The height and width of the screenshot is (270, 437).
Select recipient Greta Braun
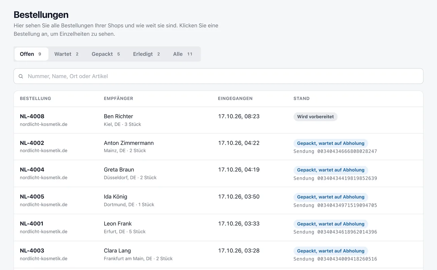(119, 170)
